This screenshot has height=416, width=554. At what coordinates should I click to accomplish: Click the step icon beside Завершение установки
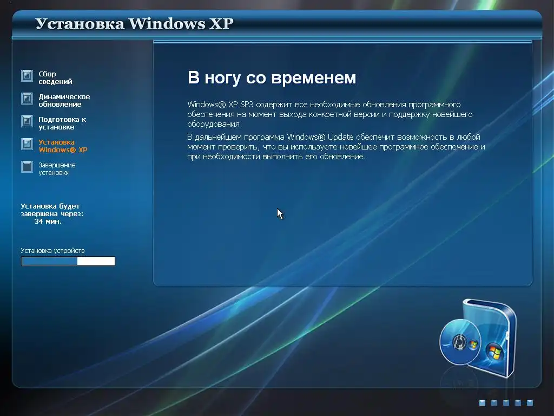click(27, 167)
